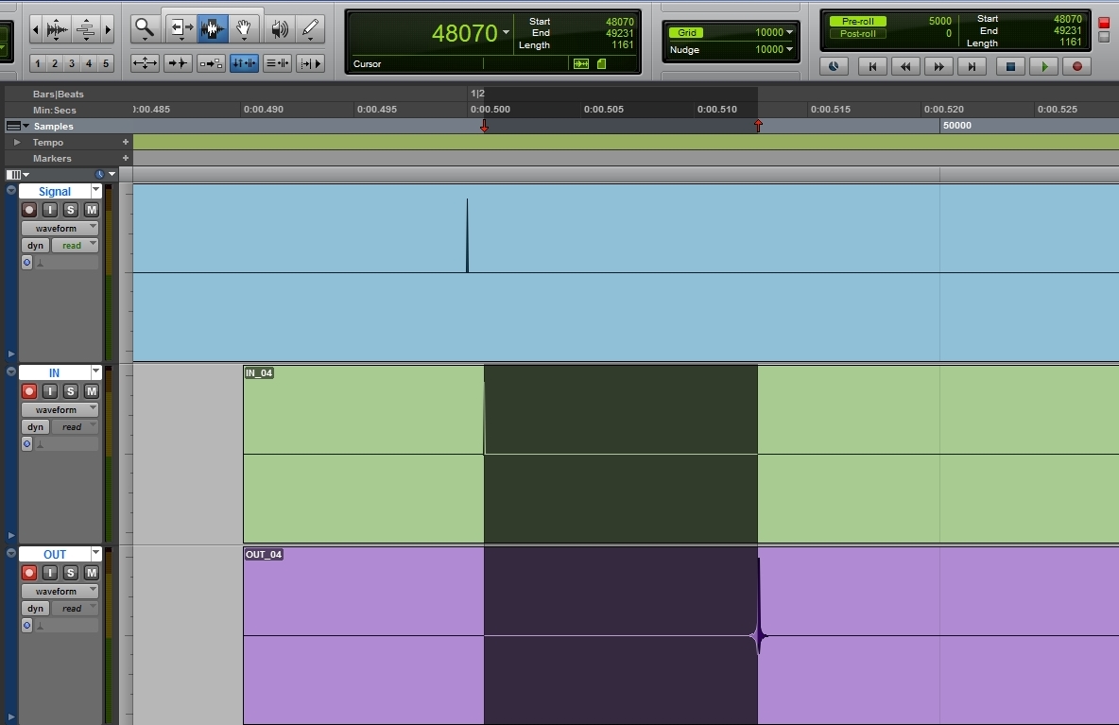Select the Pencil tool
This screenshot has height=725, width=1119.
[310, 29]
